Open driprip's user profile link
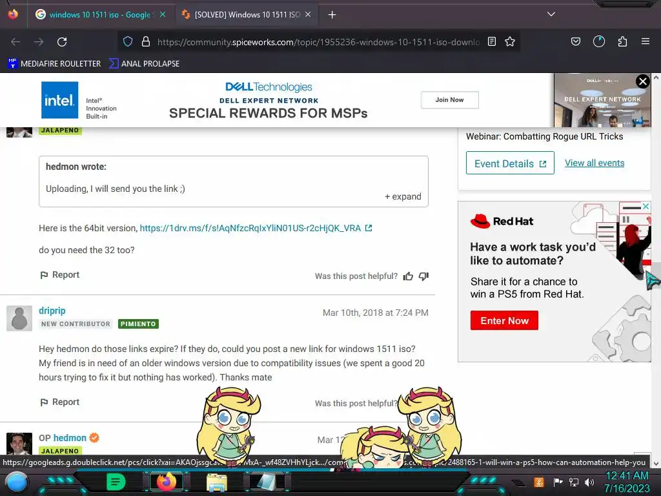The height and width of the screenshot is (496, 661). (x=52, y=311)
